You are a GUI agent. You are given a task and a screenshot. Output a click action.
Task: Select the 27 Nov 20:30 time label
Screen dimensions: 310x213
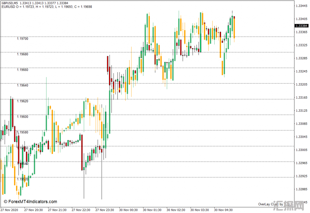click(34, 210)
